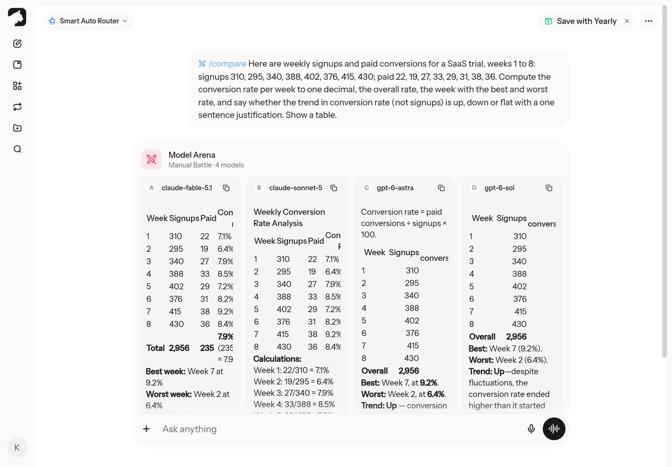Screen dimensions: 672x467
Task: Click the Save with Yearly button
Action: click(x=581, y=21)
